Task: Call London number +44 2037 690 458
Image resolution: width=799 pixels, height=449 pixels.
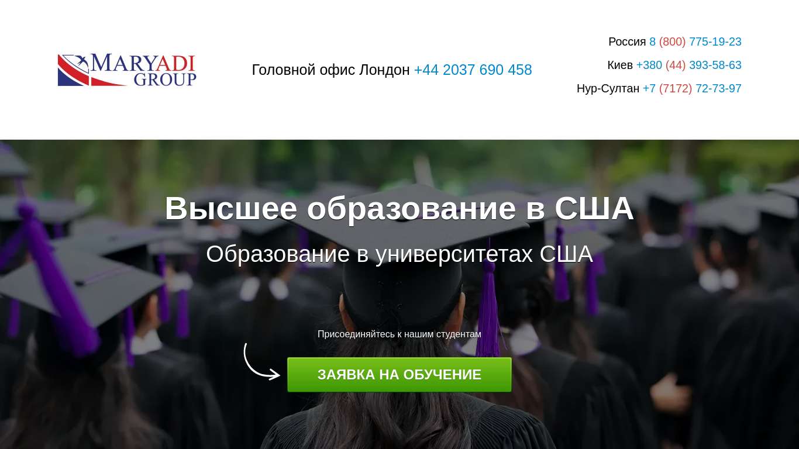Action: tap(473, 70)
